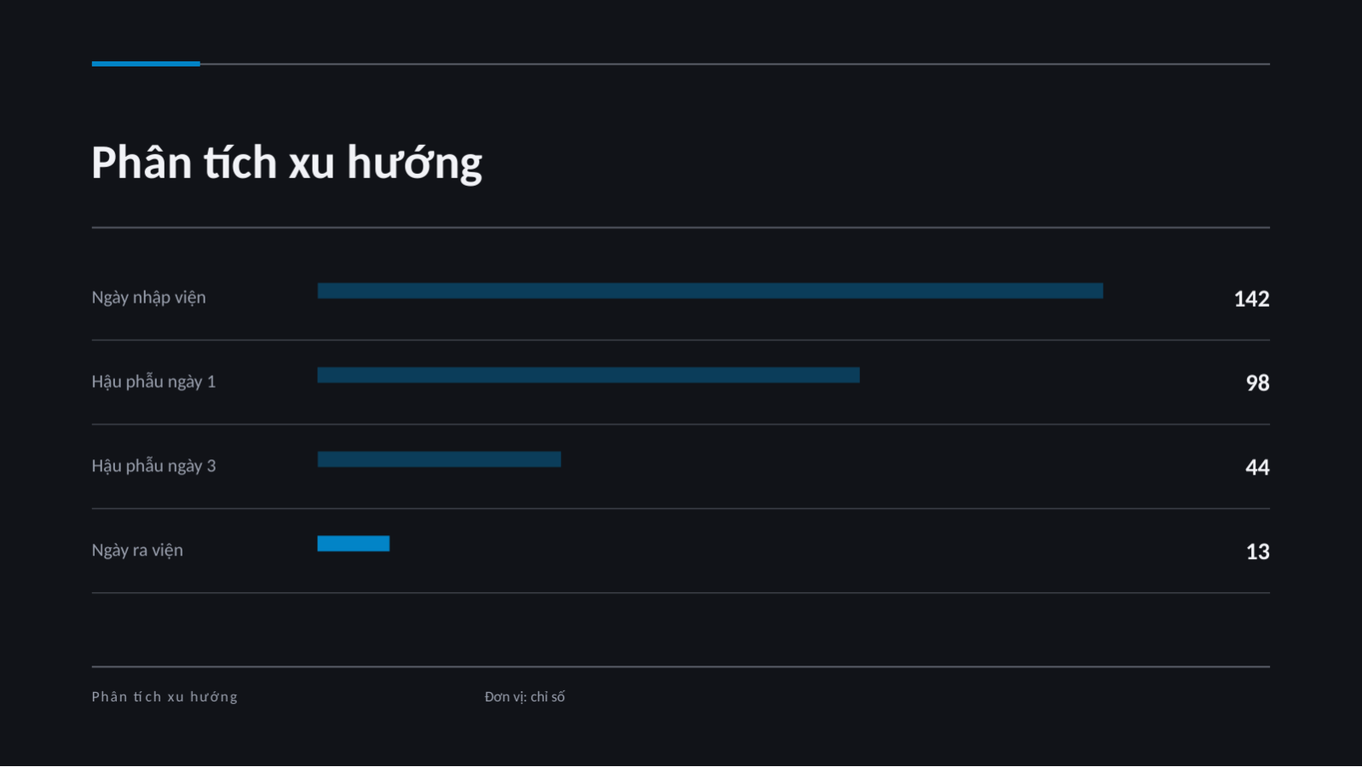The height and width of the screenshot is (767, 1362).
Task: Select the value 142
Action: (x=1251, y=299)
